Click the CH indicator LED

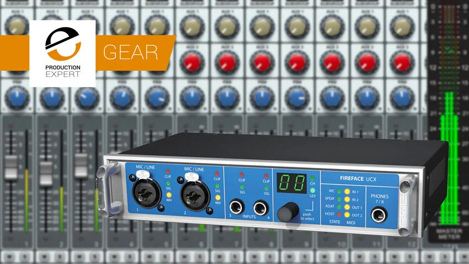(312, 178)
